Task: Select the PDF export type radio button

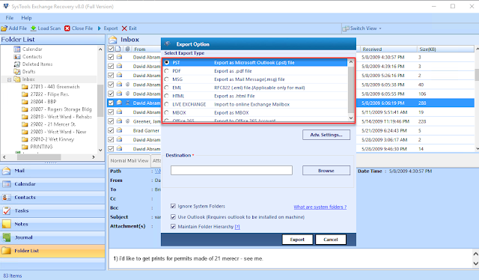Action: point(167,71)
